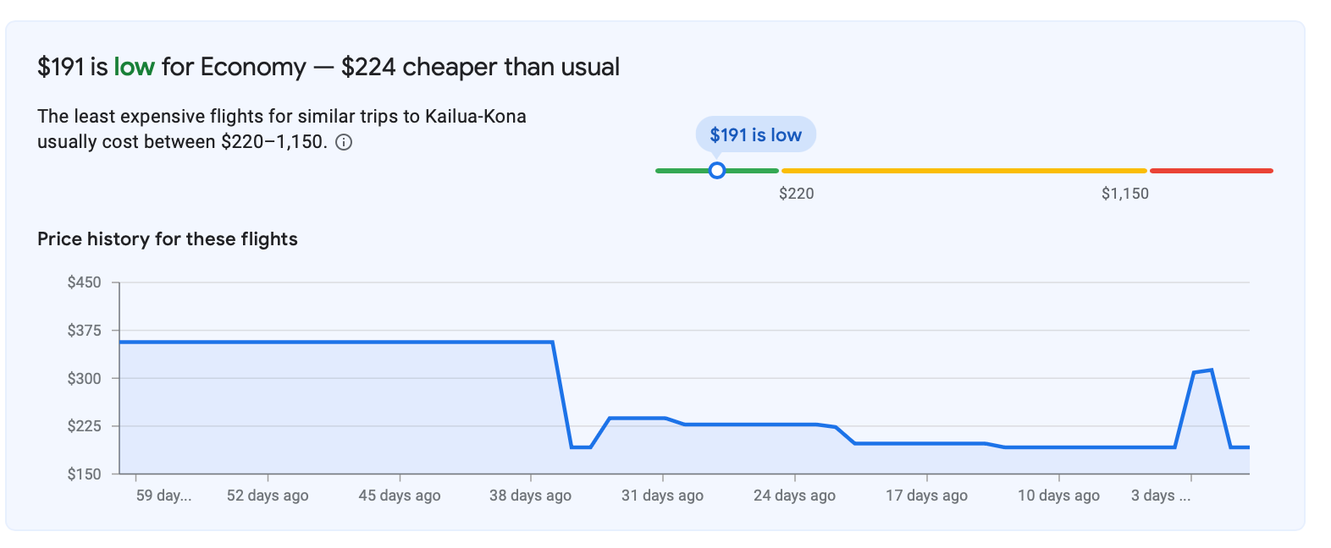The width and height of the screenshot is (1331, 548).
Task: Click the "45 days ago" axis label
Action: point(400,496)
